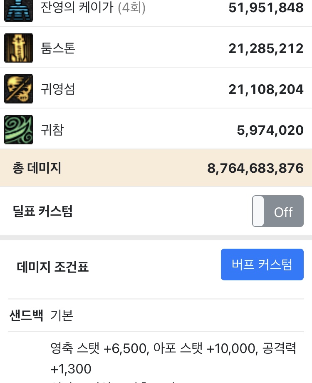Viewport: 312px width, 383px height.
Task: Click 툼스톤 damage value 21,285,212
Action: [x=266, y=48]
